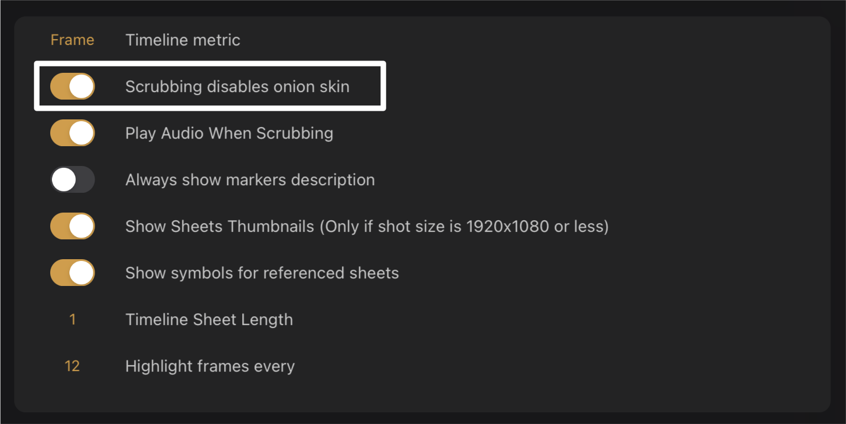Click the white knob of the markers description toggle
846x424 pixels.
tap(64, 179)
